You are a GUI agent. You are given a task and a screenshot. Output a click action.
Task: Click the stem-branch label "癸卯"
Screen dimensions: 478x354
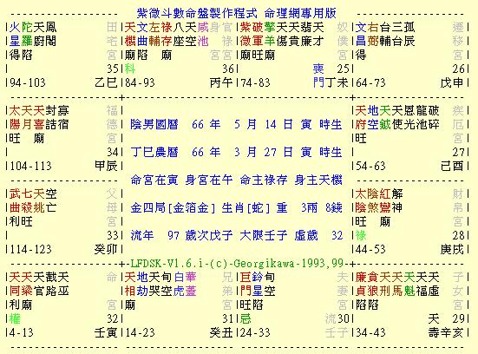tap(106, 249)
